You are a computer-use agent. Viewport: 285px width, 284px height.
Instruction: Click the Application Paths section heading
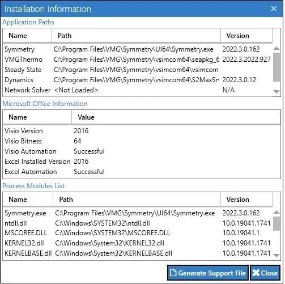coord(28,22)
